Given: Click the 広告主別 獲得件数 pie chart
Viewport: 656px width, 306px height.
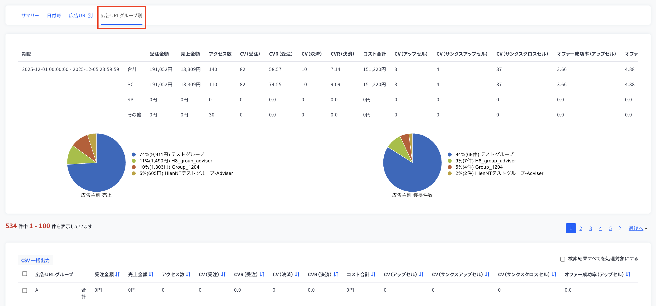Looking at the screenshot, I should point(412,162).
